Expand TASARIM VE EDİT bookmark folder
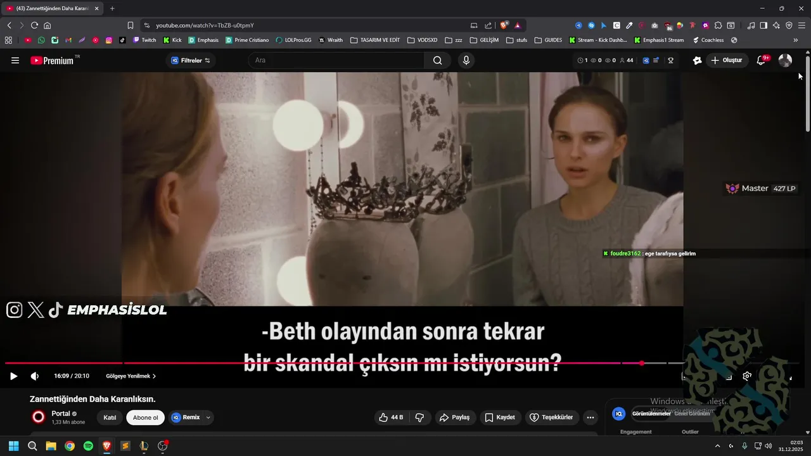 click(x=375, y=40)
